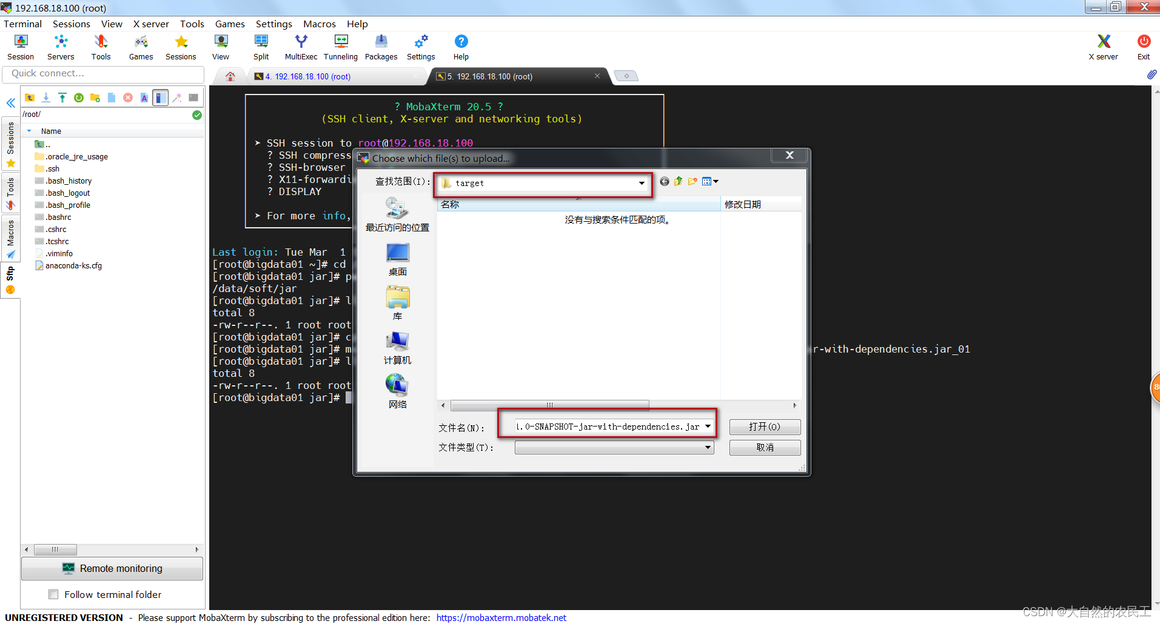Open the Packages manager
Screen dimensions: 1160x624
pyautogui.click(x=381, y=47)
